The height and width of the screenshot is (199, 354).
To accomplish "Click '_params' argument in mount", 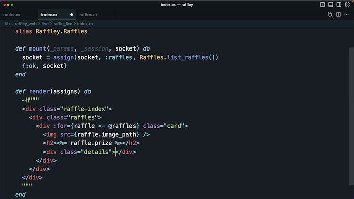I will point(62,49).
